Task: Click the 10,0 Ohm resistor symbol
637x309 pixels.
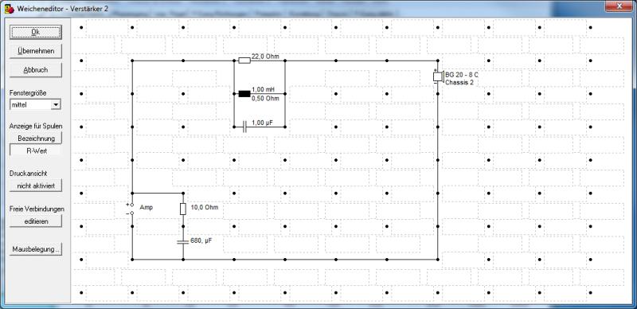Action: (183, 209)
